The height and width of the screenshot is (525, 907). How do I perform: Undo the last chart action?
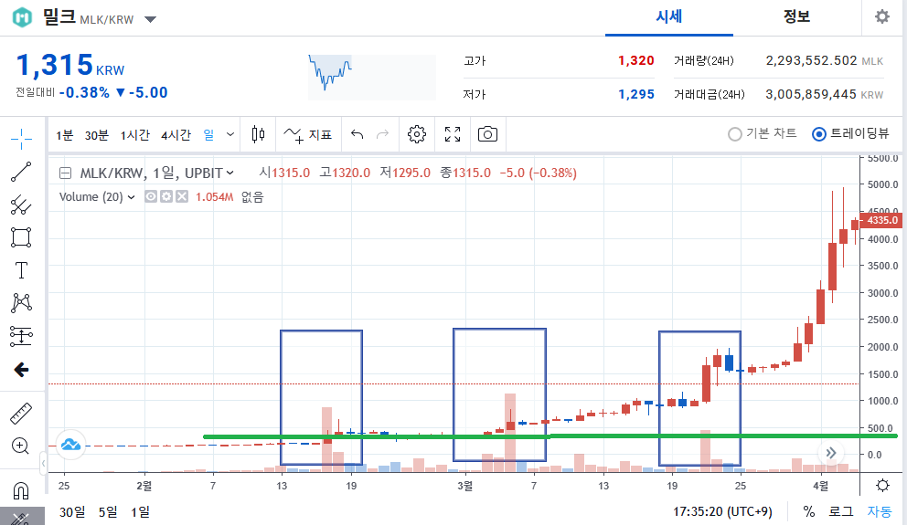357,134
